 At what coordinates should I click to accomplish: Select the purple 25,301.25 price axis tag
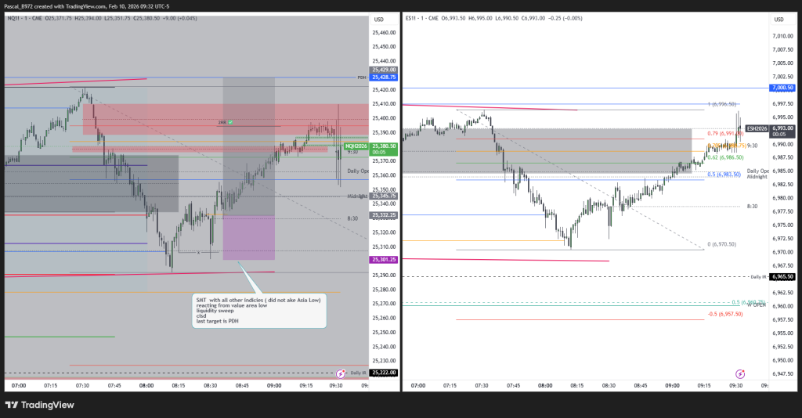[385, 259]
